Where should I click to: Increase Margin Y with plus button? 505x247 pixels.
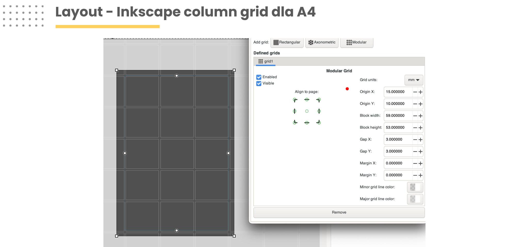(x=420, y=175)
